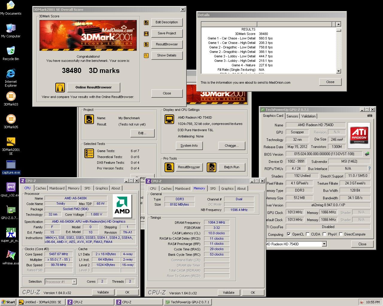
Task: Open Graphics tab in right CPU-Z window
Action: [x=227, y=188]
